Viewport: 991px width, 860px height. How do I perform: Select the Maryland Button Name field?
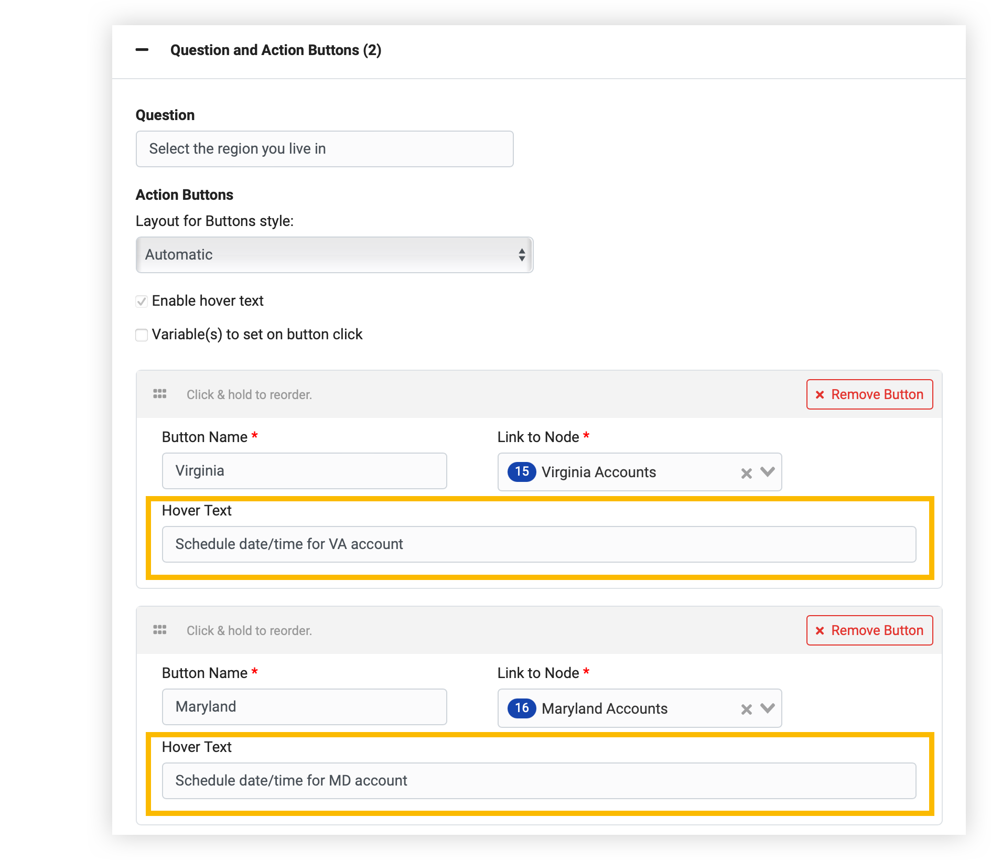(304, 706)
